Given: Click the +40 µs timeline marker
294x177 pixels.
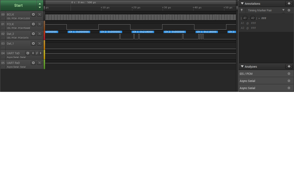Looking at the screenshot, I should [x=197, y=7].
